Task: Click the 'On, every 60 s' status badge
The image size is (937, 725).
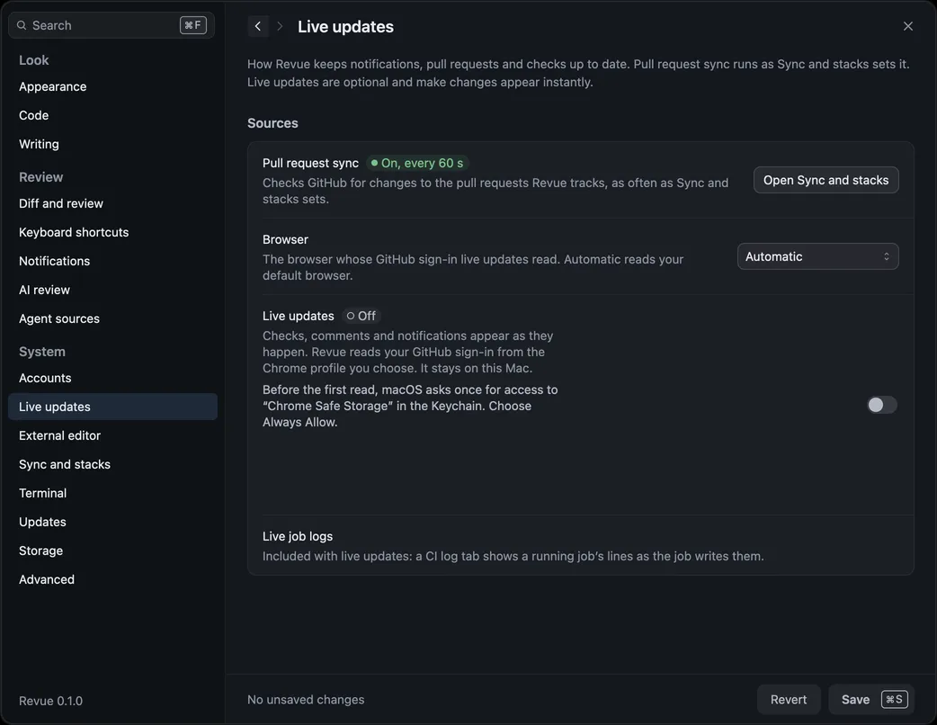Action: 417,163
